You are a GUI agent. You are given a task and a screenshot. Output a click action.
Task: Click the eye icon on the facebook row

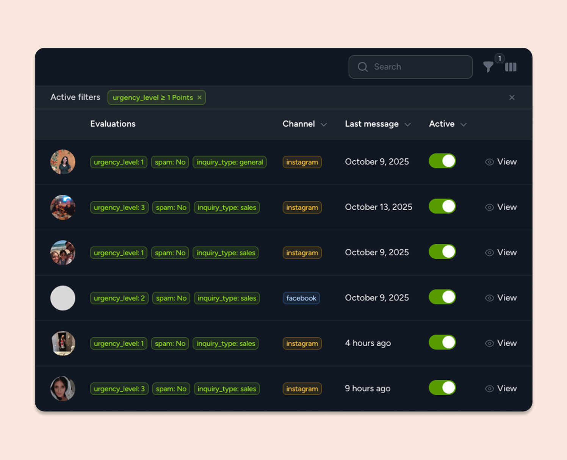coord(489,298)
